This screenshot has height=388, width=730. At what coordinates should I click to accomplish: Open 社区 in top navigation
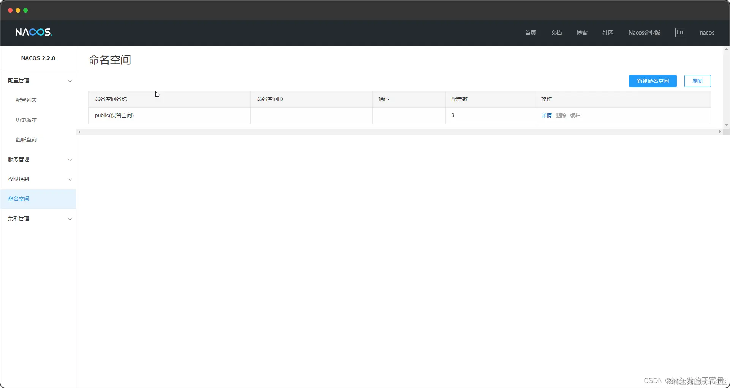coord(608,33)
